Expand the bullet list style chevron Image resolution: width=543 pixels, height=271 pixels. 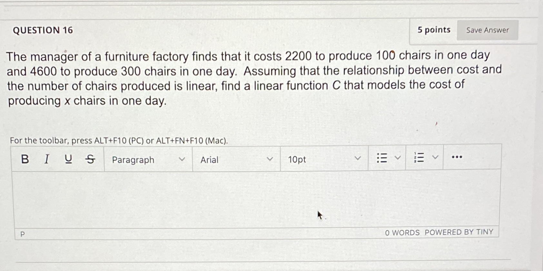pos(398,157)
